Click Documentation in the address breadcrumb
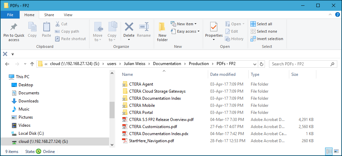Screen dimensions: 342x156 click(167, 64)
